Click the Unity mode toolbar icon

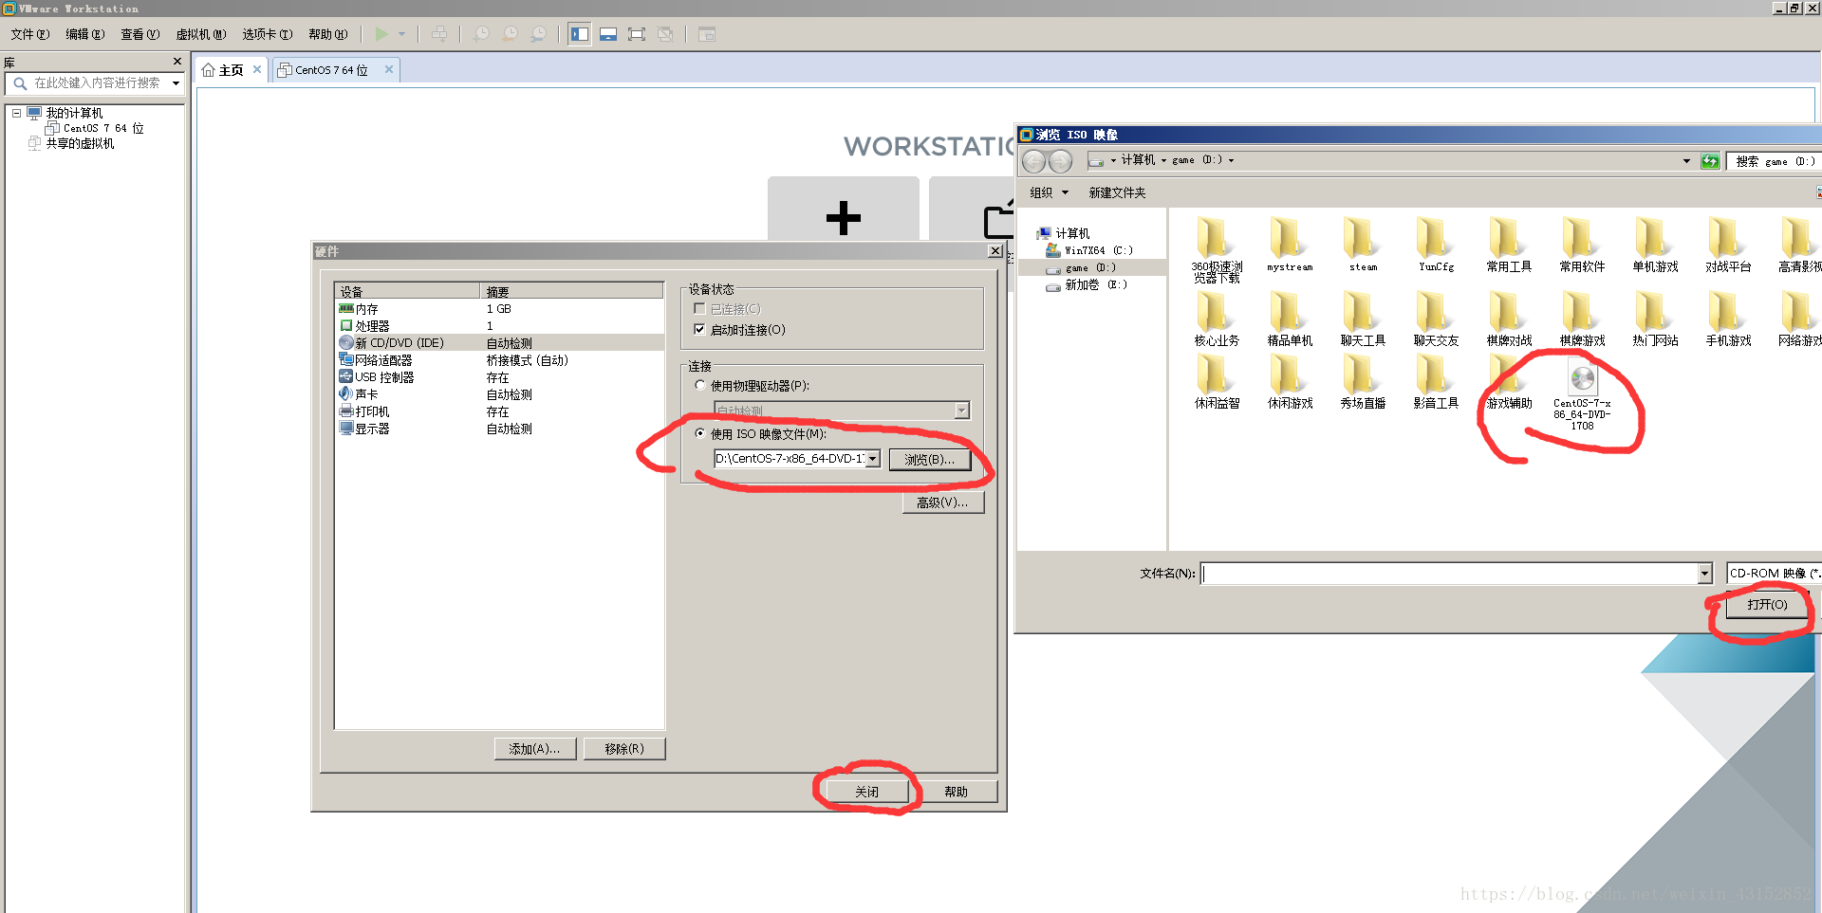(x=665, y=34)
